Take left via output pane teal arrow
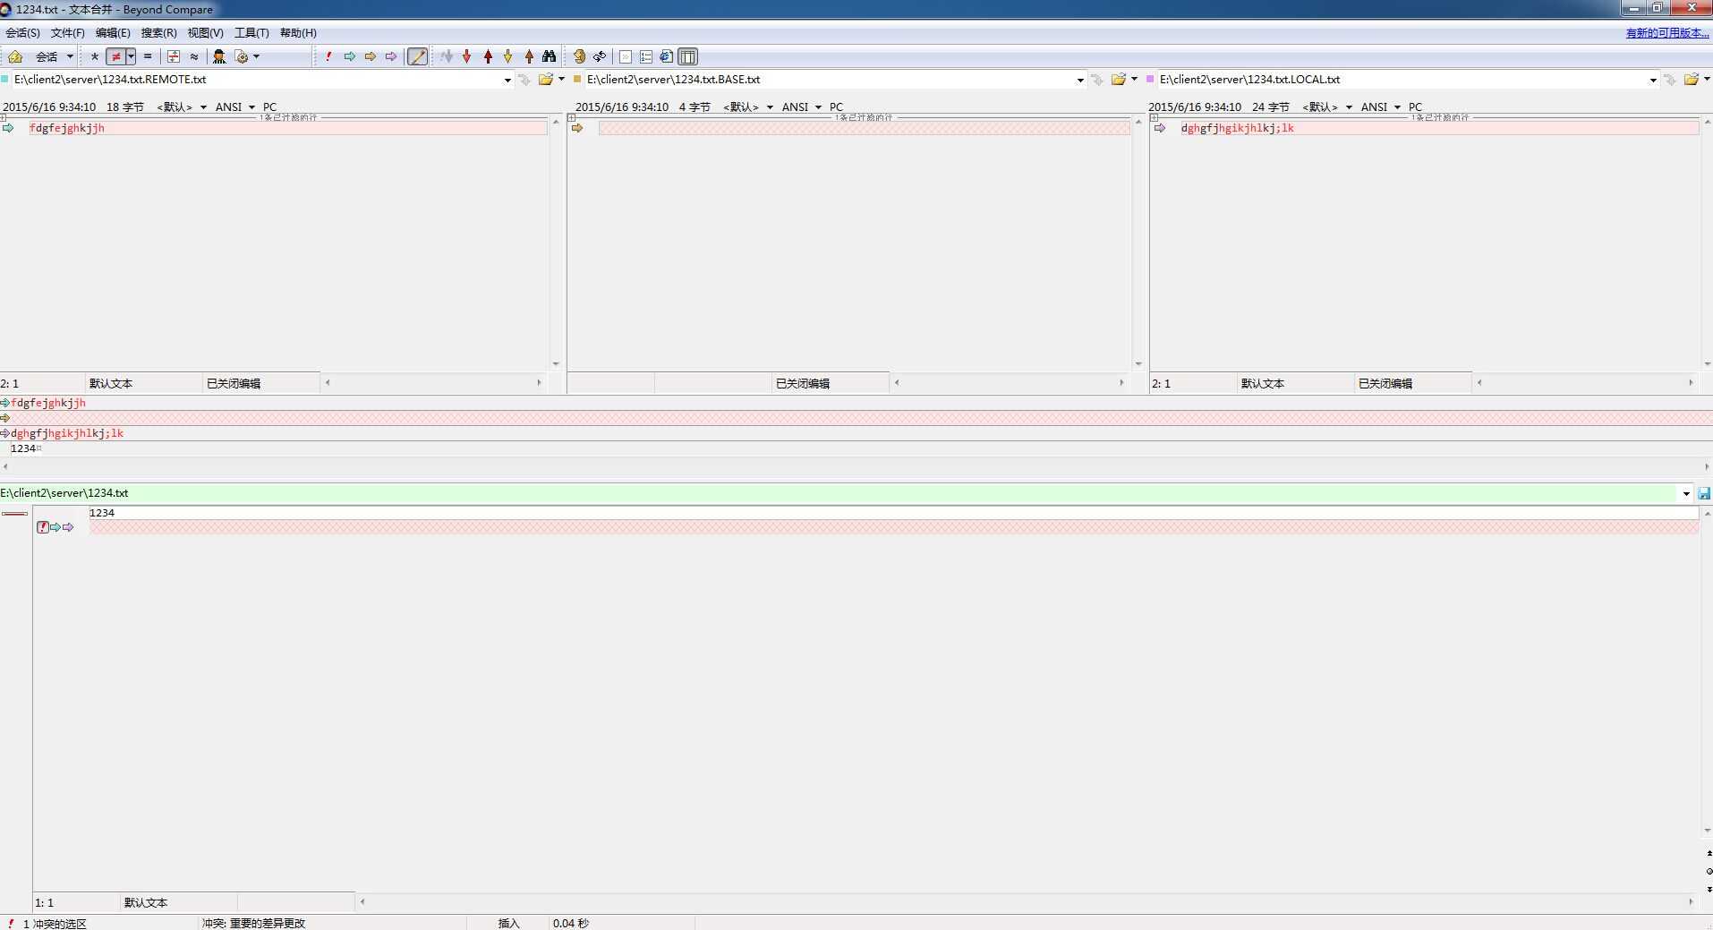This screenshot has width=1713, height=930. click(55, 527)
